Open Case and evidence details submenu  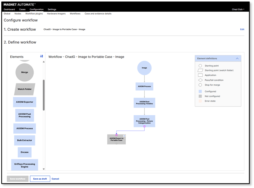click(98, 14)
